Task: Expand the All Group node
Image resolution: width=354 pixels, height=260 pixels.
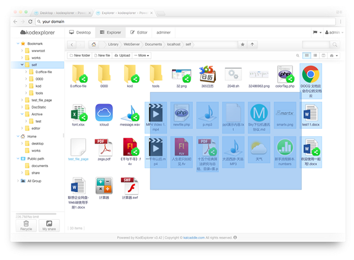Action: [x=18, y=181]
